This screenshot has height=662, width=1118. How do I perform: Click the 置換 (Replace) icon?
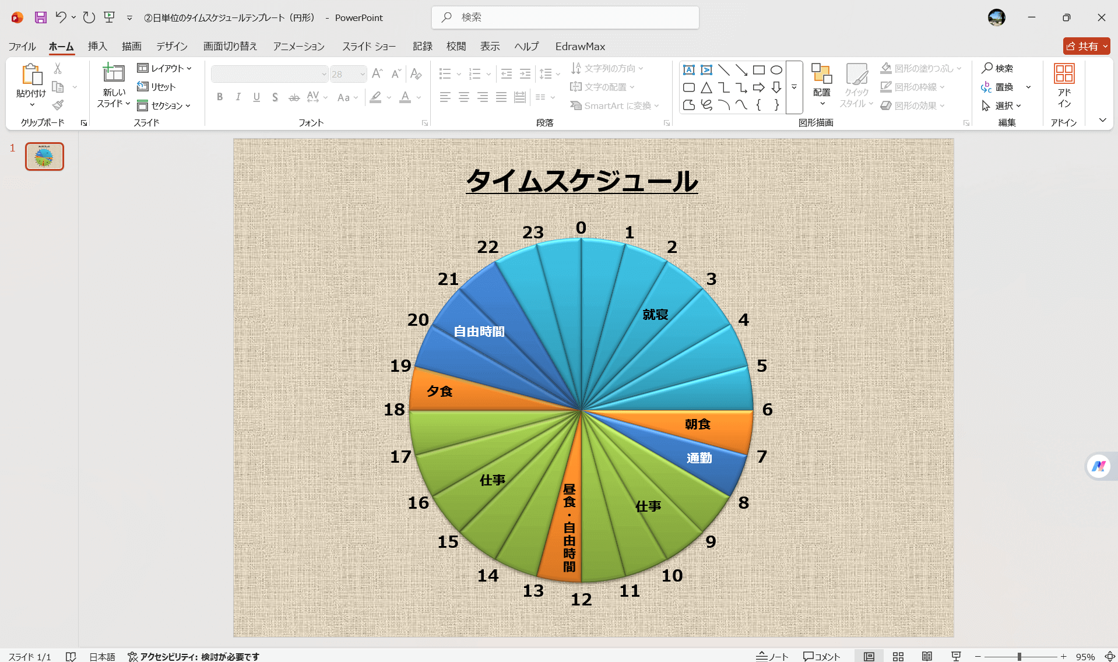[1001, 87]
